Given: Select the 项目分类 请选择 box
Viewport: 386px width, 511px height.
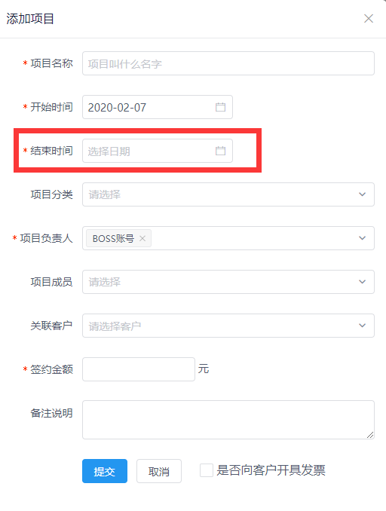Looking at the screenshot, I should 228,194.
